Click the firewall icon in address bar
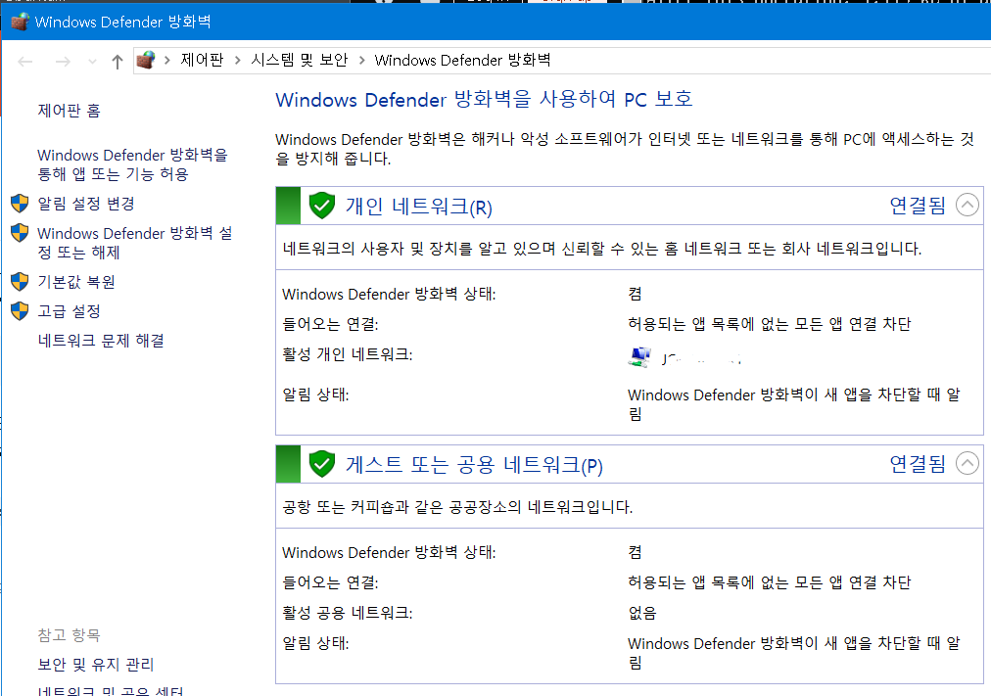Viewport: 991px width, 696px height. [146, 60]
